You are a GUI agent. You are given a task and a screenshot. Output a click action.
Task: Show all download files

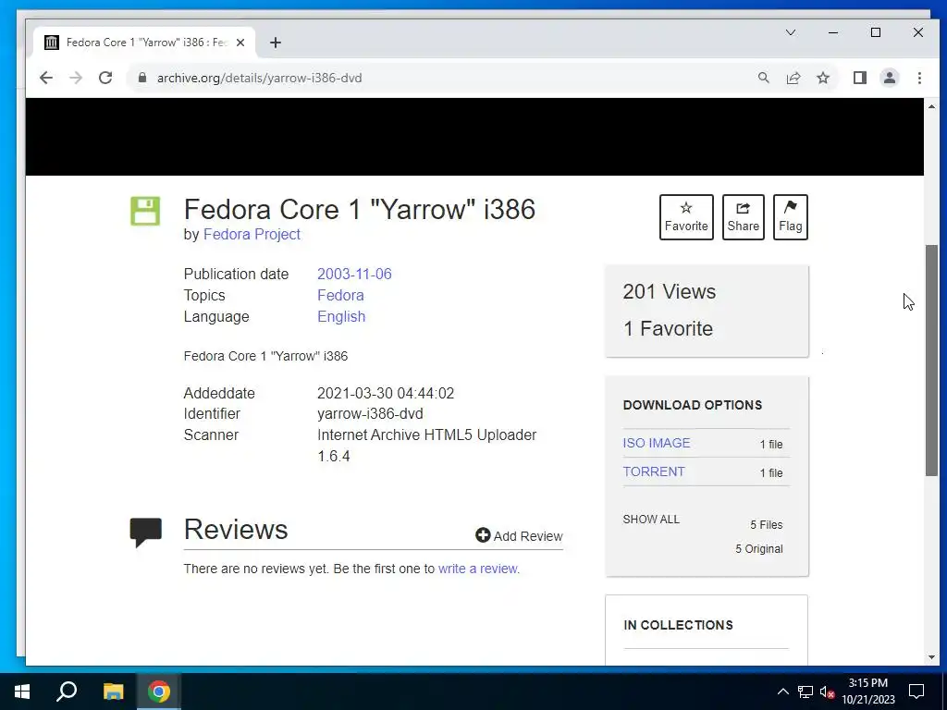(651, 520)
